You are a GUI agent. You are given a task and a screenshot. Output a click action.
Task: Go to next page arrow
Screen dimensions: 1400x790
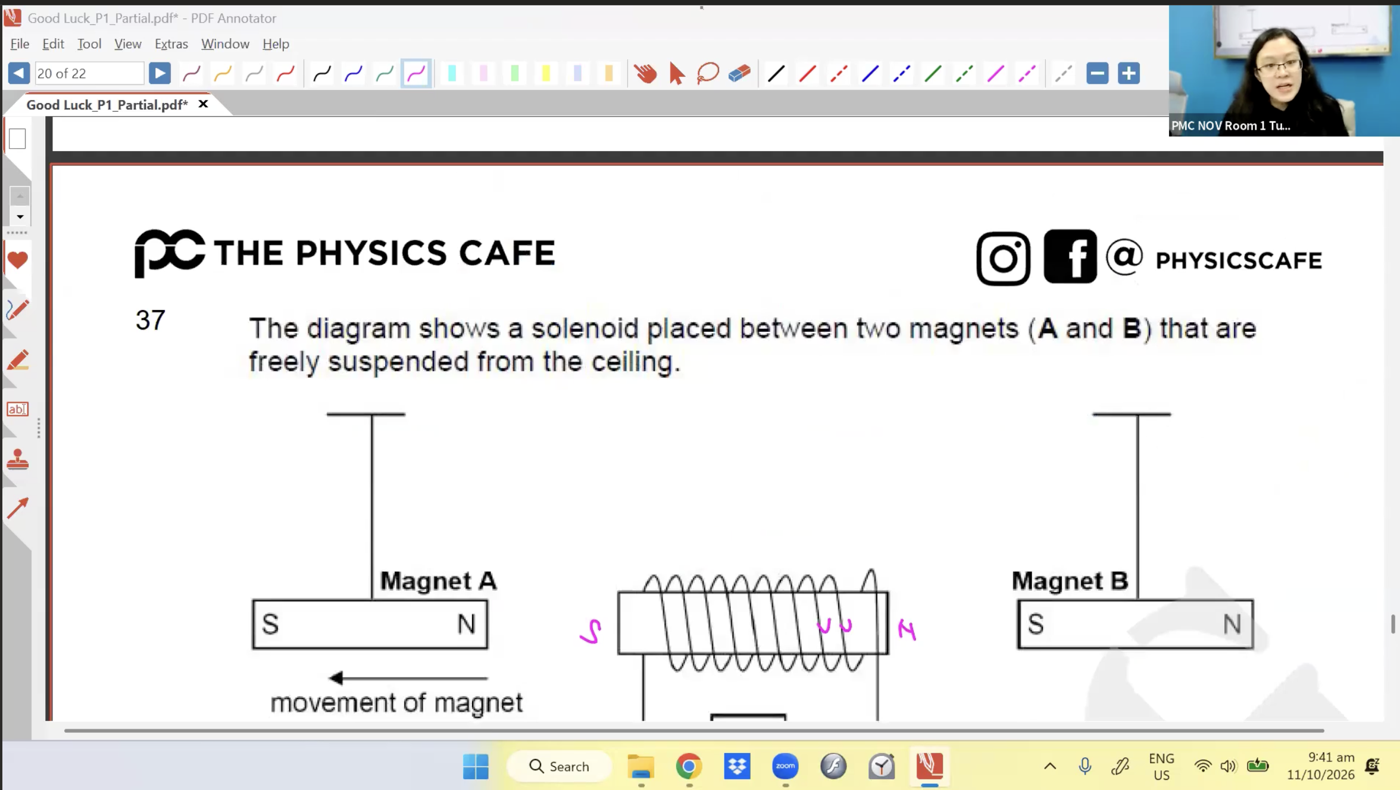[x=160, y=73]
